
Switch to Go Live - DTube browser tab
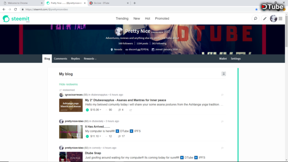[109, 3]
